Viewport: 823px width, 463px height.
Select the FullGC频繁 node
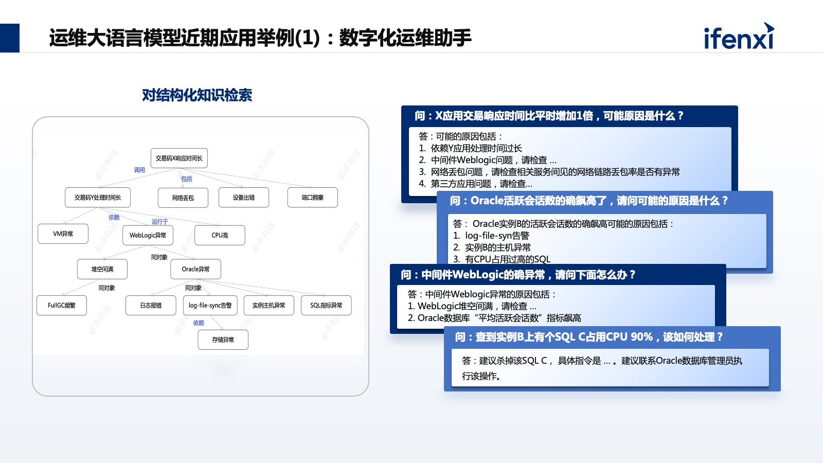(62, 305)
